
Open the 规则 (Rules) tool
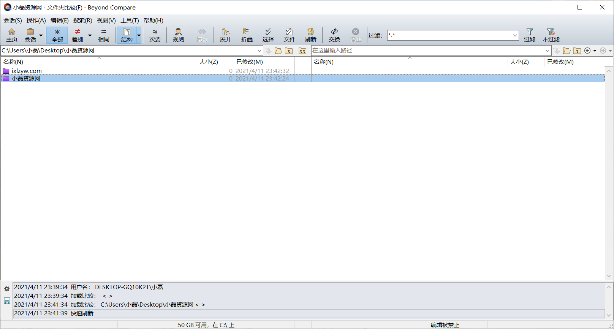pyautogui.click(x=179, y=35)
